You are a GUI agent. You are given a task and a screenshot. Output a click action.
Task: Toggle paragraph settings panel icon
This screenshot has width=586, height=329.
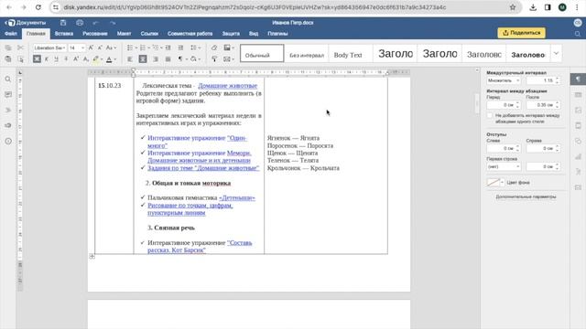[x=578, y=80]
